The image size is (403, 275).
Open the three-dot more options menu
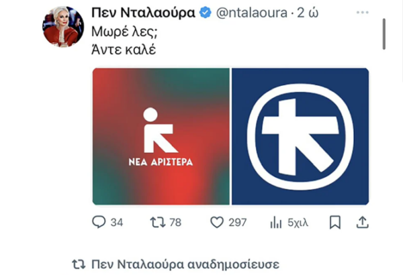(x=363, y=12)
